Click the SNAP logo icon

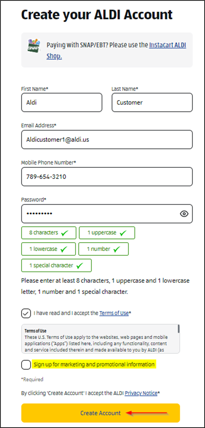[34, 46]
